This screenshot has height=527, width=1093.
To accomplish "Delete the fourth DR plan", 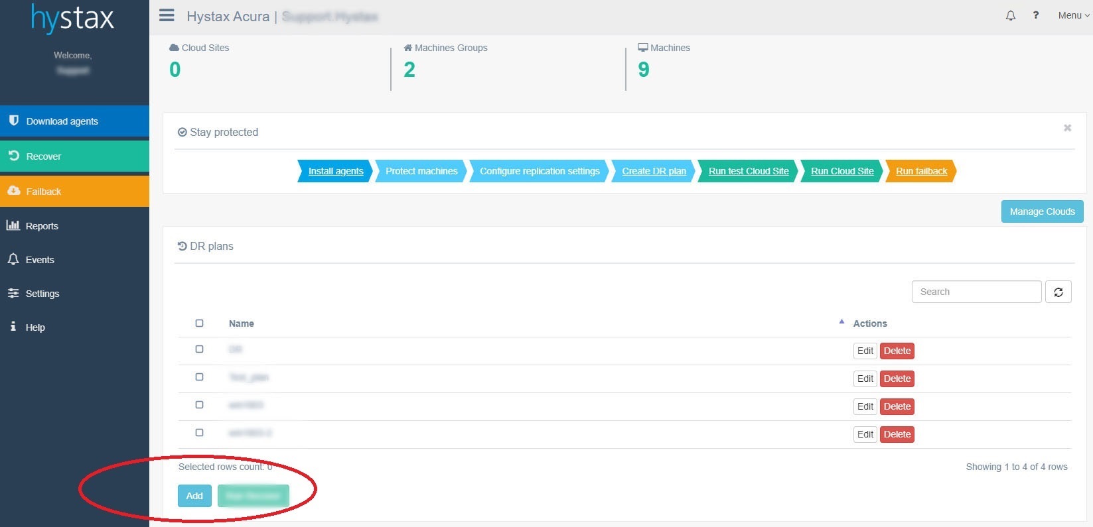I will (x=897, y=434).
